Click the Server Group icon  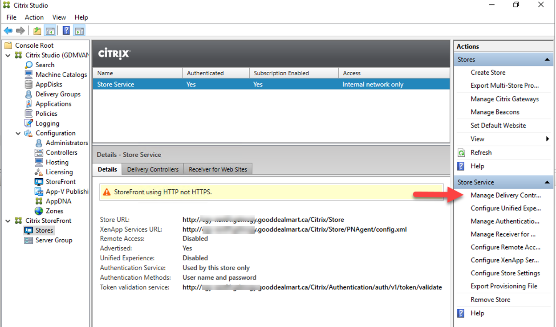coord(29,240)
